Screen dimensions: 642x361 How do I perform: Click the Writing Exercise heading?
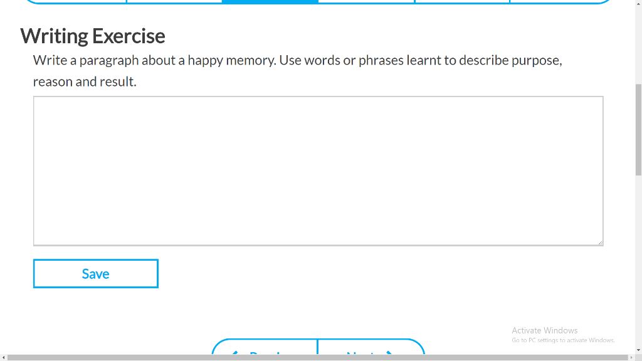[x=93, y=36]
